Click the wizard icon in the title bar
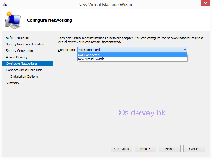Image resolution: width=212 pixels, height=159 pixels. tap(5, 4)
